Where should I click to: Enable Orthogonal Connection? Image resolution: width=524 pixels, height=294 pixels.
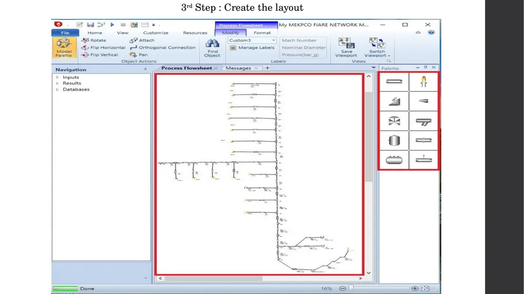click(163, 48)
